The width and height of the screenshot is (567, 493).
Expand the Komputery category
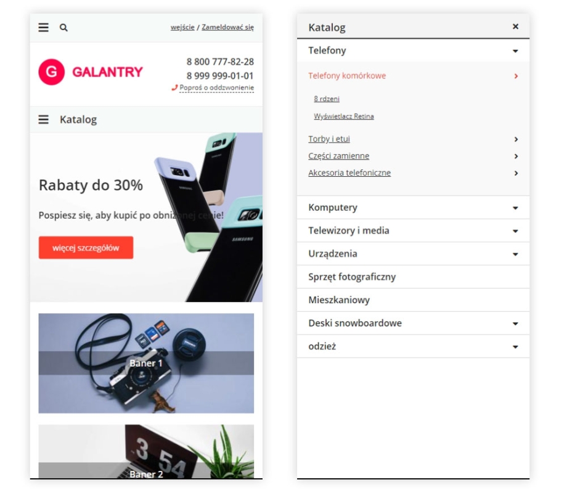(515, 208)
